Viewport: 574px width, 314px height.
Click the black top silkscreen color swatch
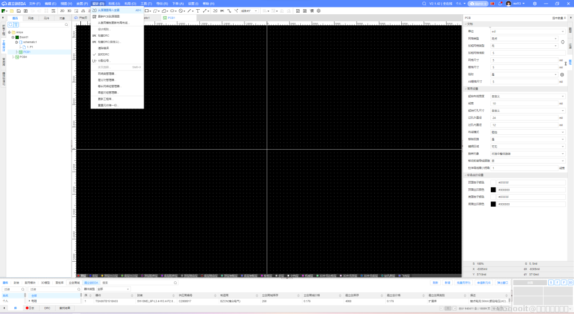point(493,190)
